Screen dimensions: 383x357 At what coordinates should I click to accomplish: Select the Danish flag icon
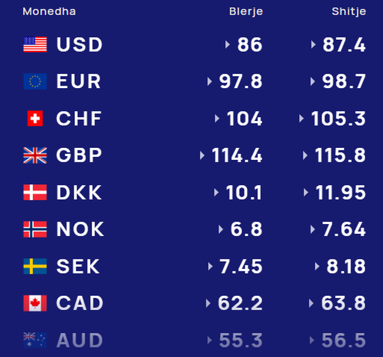click(35, 192)
